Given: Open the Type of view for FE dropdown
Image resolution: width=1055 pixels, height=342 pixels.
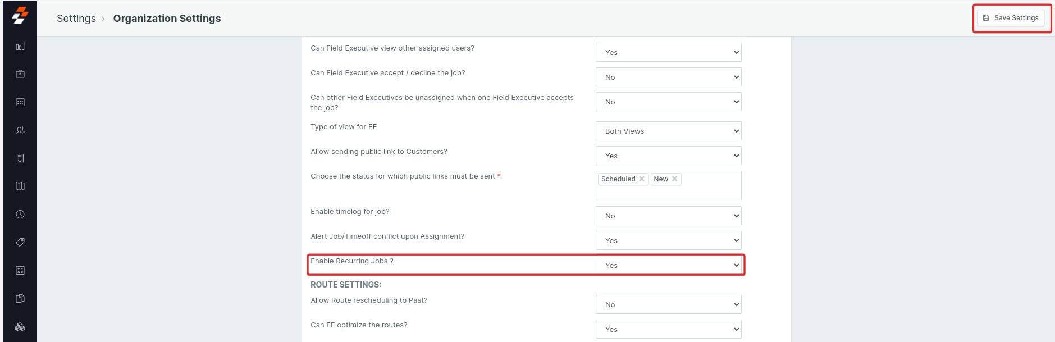Looking at the screenshot, I should [668, 131].
